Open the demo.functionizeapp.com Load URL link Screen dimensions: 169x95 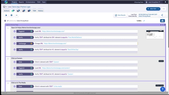[x=53, y=31]
